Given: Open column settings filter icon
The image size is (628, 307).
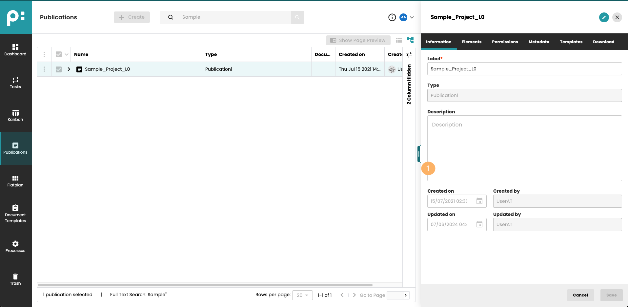Looking at the screenshot, I should point(409,55).
